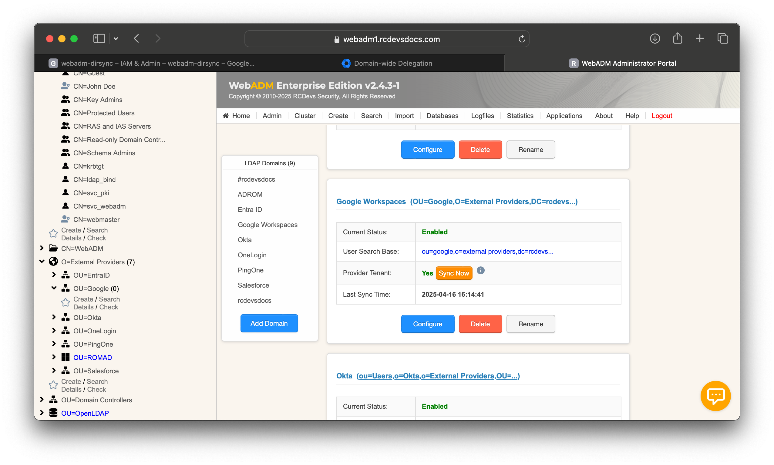774x465 pixels.
Task: Expand the OU=ROMAD node
Action: (54, 357)
